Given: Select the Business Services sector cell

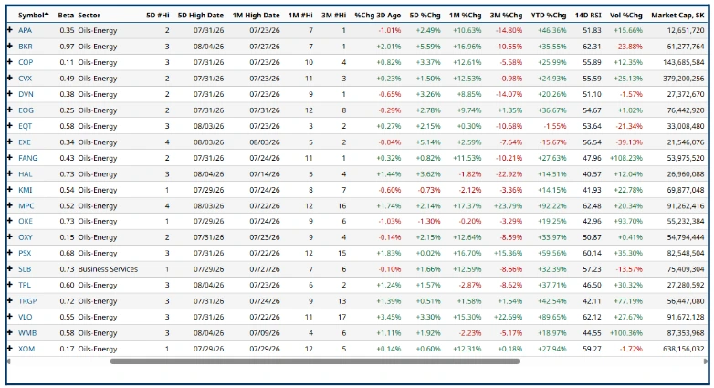Looking at the screenshot, I should (x=108, y=268).
